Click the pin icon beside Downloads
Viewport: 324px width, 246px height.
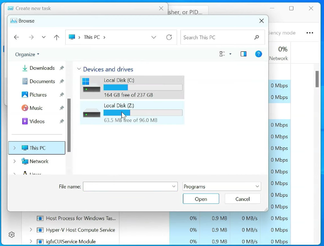click(x=62, y=68)
